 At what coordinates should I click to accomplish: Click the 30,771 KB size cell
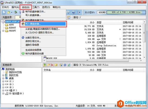click(x=89, y=26)
